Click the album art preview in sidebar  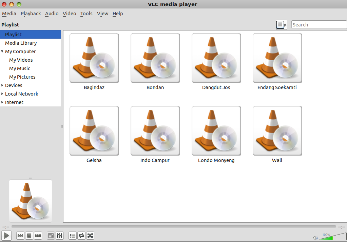pos(31,201)
